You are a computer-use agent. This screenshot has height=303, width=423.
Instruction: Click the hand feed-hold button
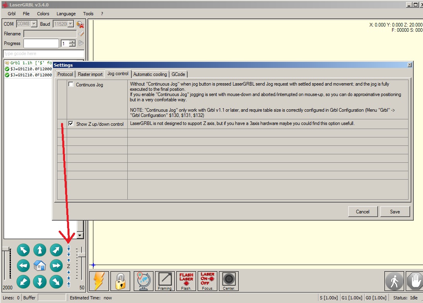[x=415, y=281]
